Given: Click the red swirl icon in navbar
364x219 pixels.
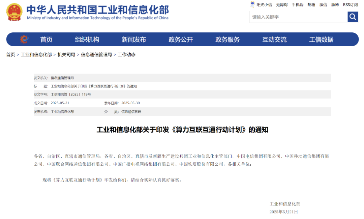Looking at the screenshot, I should [x=24, y=39].
